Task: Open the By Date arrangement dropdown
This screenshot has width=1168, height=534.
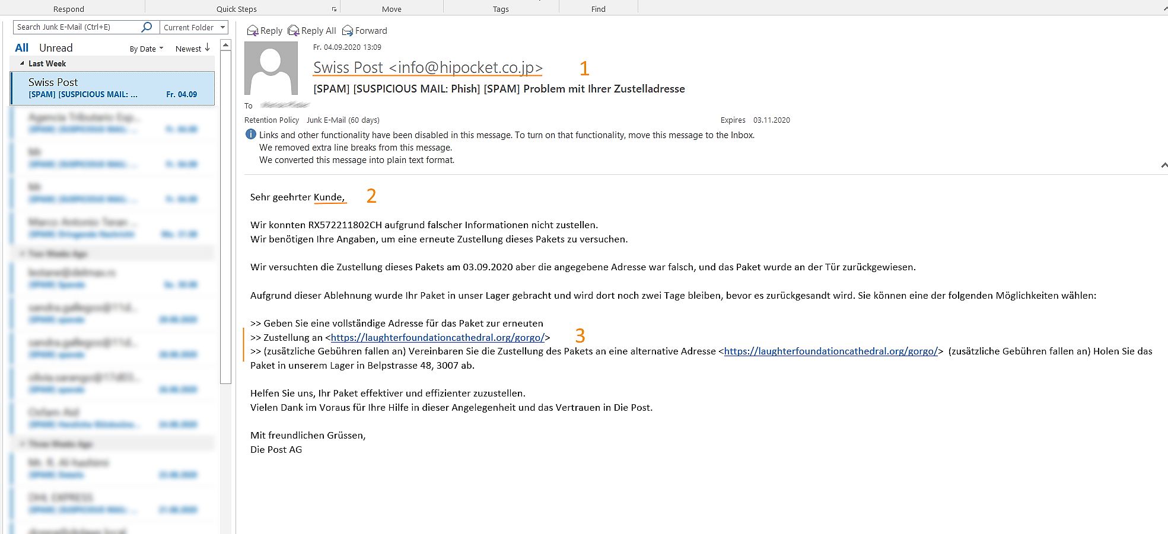Action: click(x=146, y=49)
